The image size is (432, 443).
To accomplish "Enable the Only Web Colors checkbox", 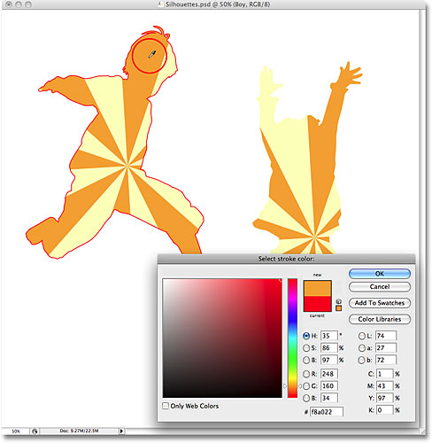I will (x=166, y=406).
